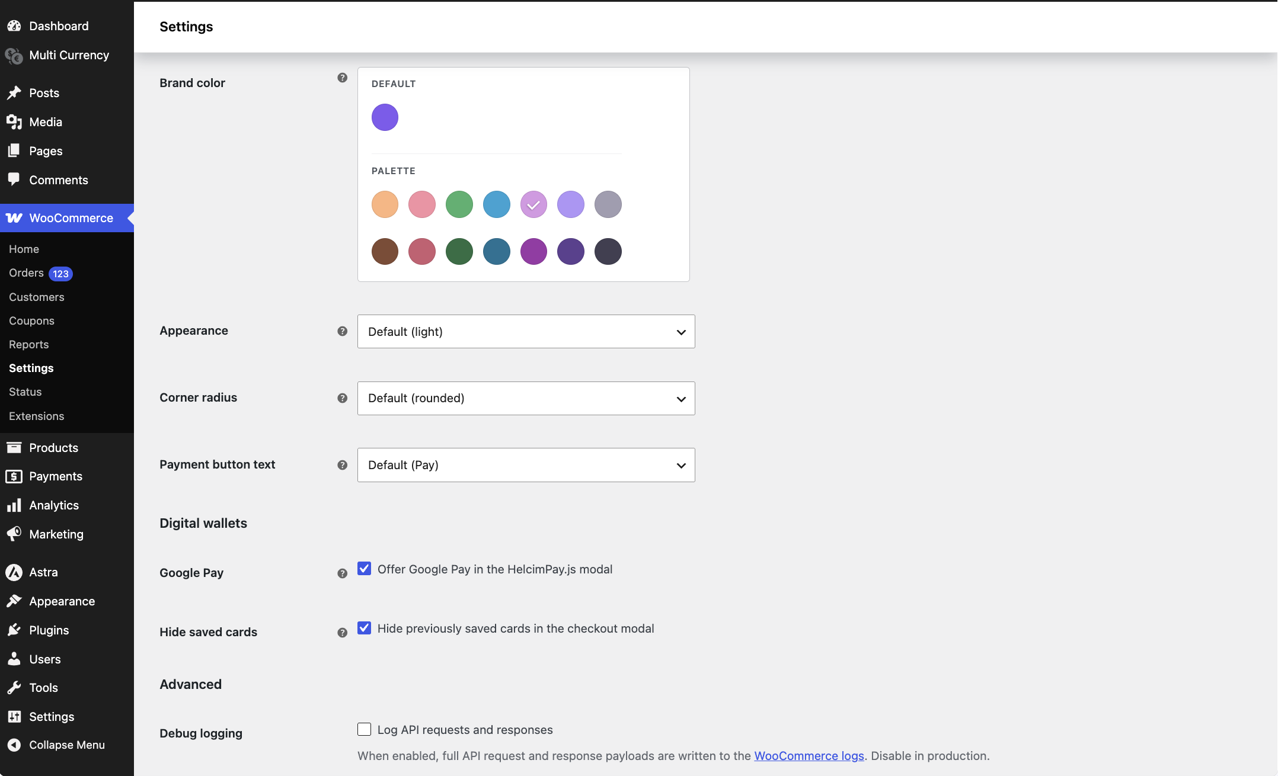Image resolution: width=1278 pixels, height=776 pixels.
Task: Uncheck Hide previously saved cards checkbox
Action: pyautogui.click(x=364, y=628)
